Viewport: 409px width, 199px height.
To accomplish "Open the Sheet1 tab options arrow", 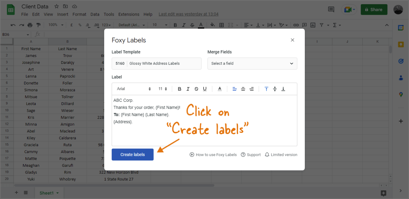I will 57,193.
